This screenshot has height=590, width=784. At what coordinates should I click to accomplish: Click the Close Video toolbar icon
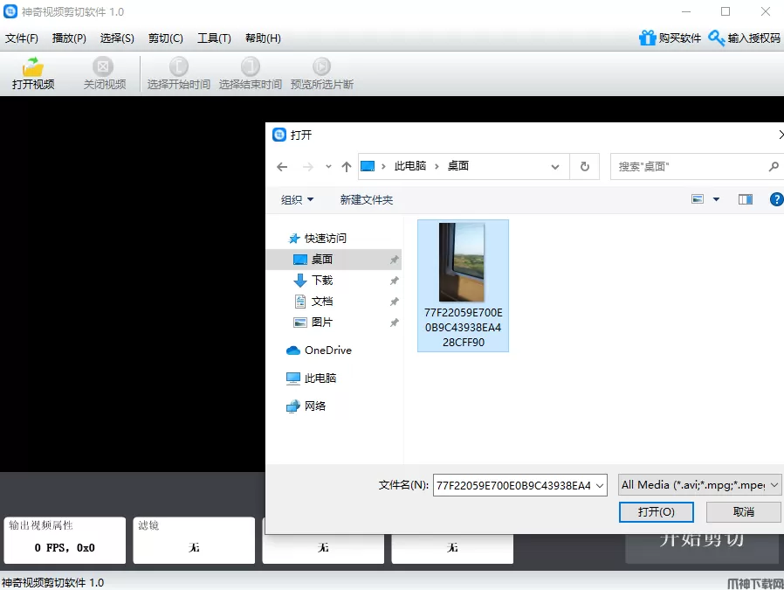pos(104,66)
